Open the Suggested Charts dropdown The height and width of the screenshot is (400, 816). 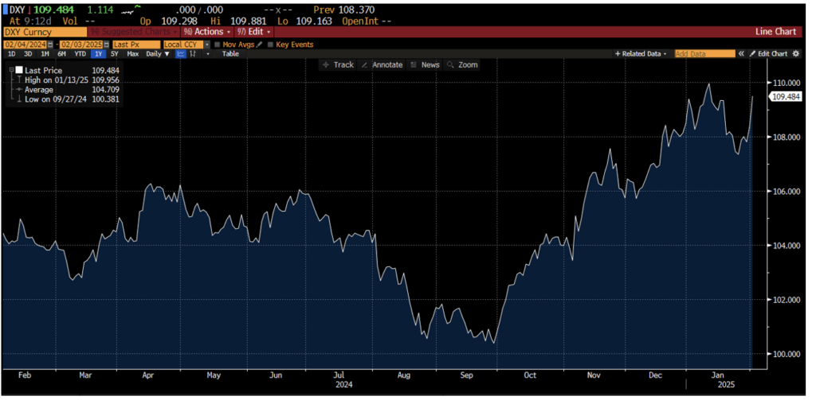click(134, 32)
